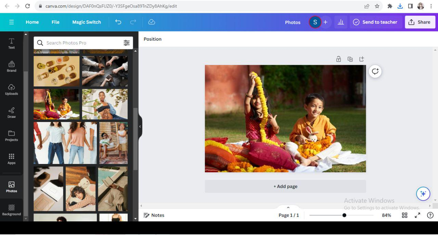Click the Add page button
Viewport: 438px width, 246px height.
[x=285, y=186]
